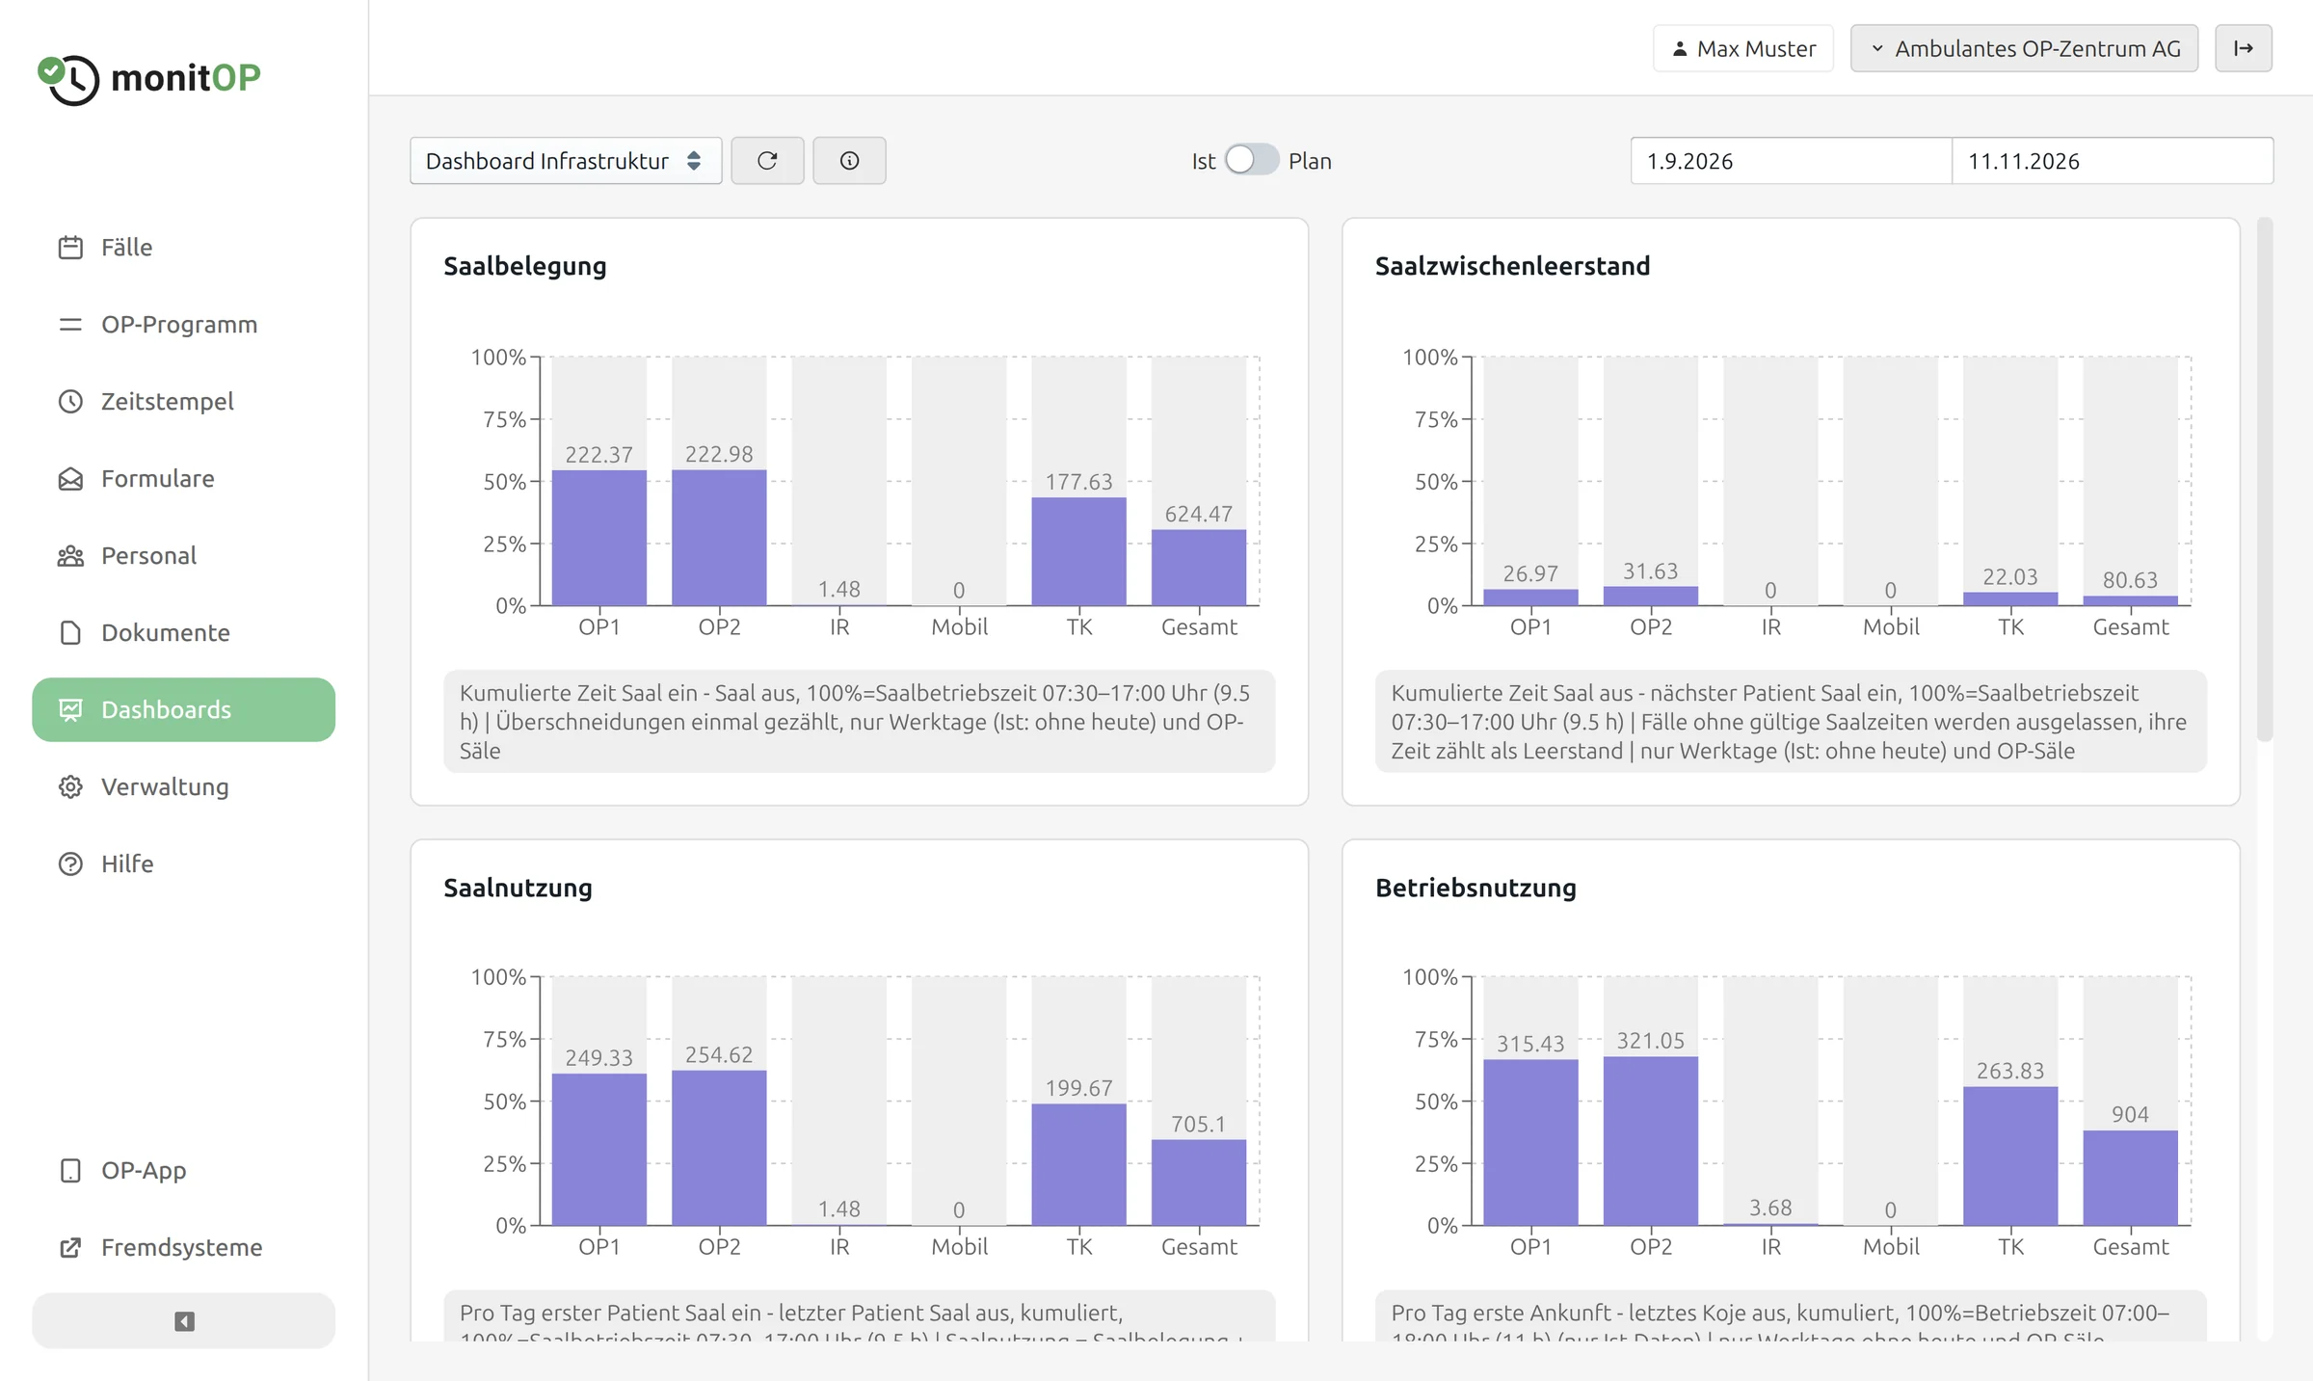Image resolution: width=2313 pixels, height=1381 pixels.
Task: Click Gesamt bar in Saalbelegung chart
Action: [1199, 569]
